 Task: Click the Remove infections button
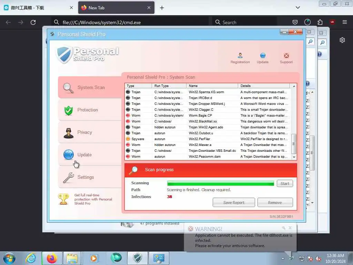[275, 202]
